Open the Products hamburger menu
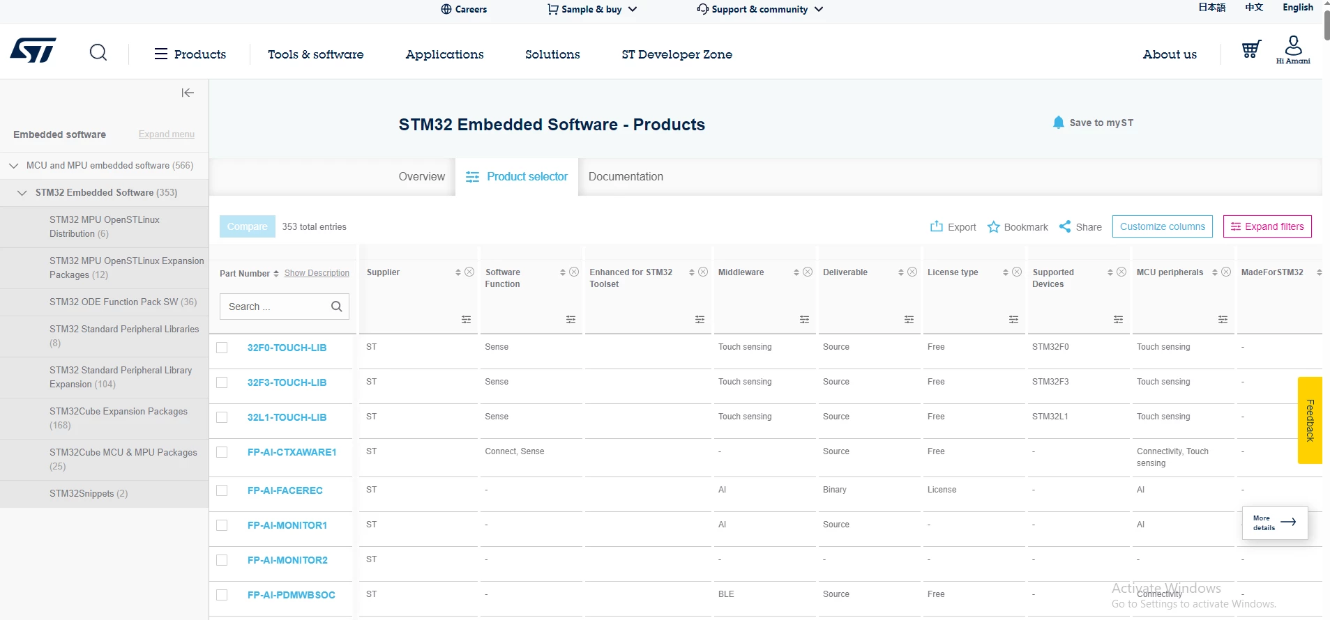Image resolution: width=1330 pixels, height=620 pixels. click(190, 54)
